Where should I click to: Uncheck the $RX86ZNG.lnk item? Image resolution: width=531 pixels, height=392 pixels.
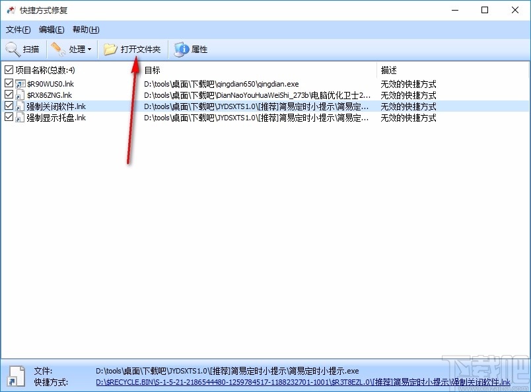(x=8, y=95)
